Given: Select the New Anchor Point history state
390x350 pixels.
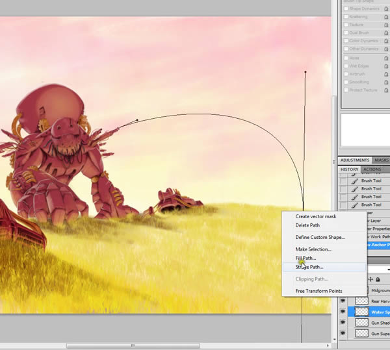Looking at the screenshot, I should click(378, 245).
